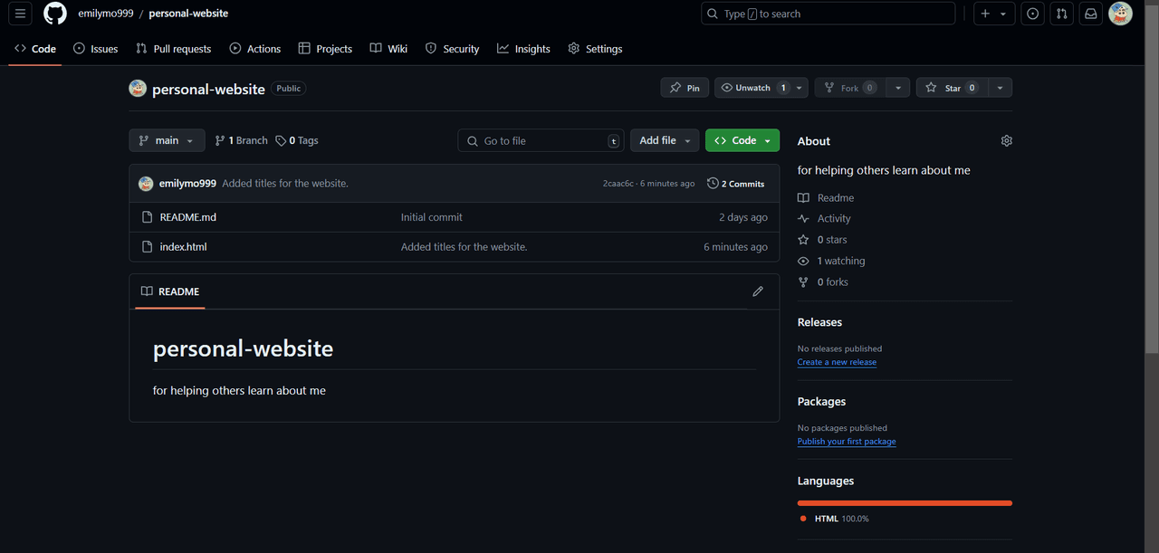Click the GitHub logo icon
The height and width of the screenshot is (553, 1159).
(x=55, y=14)
